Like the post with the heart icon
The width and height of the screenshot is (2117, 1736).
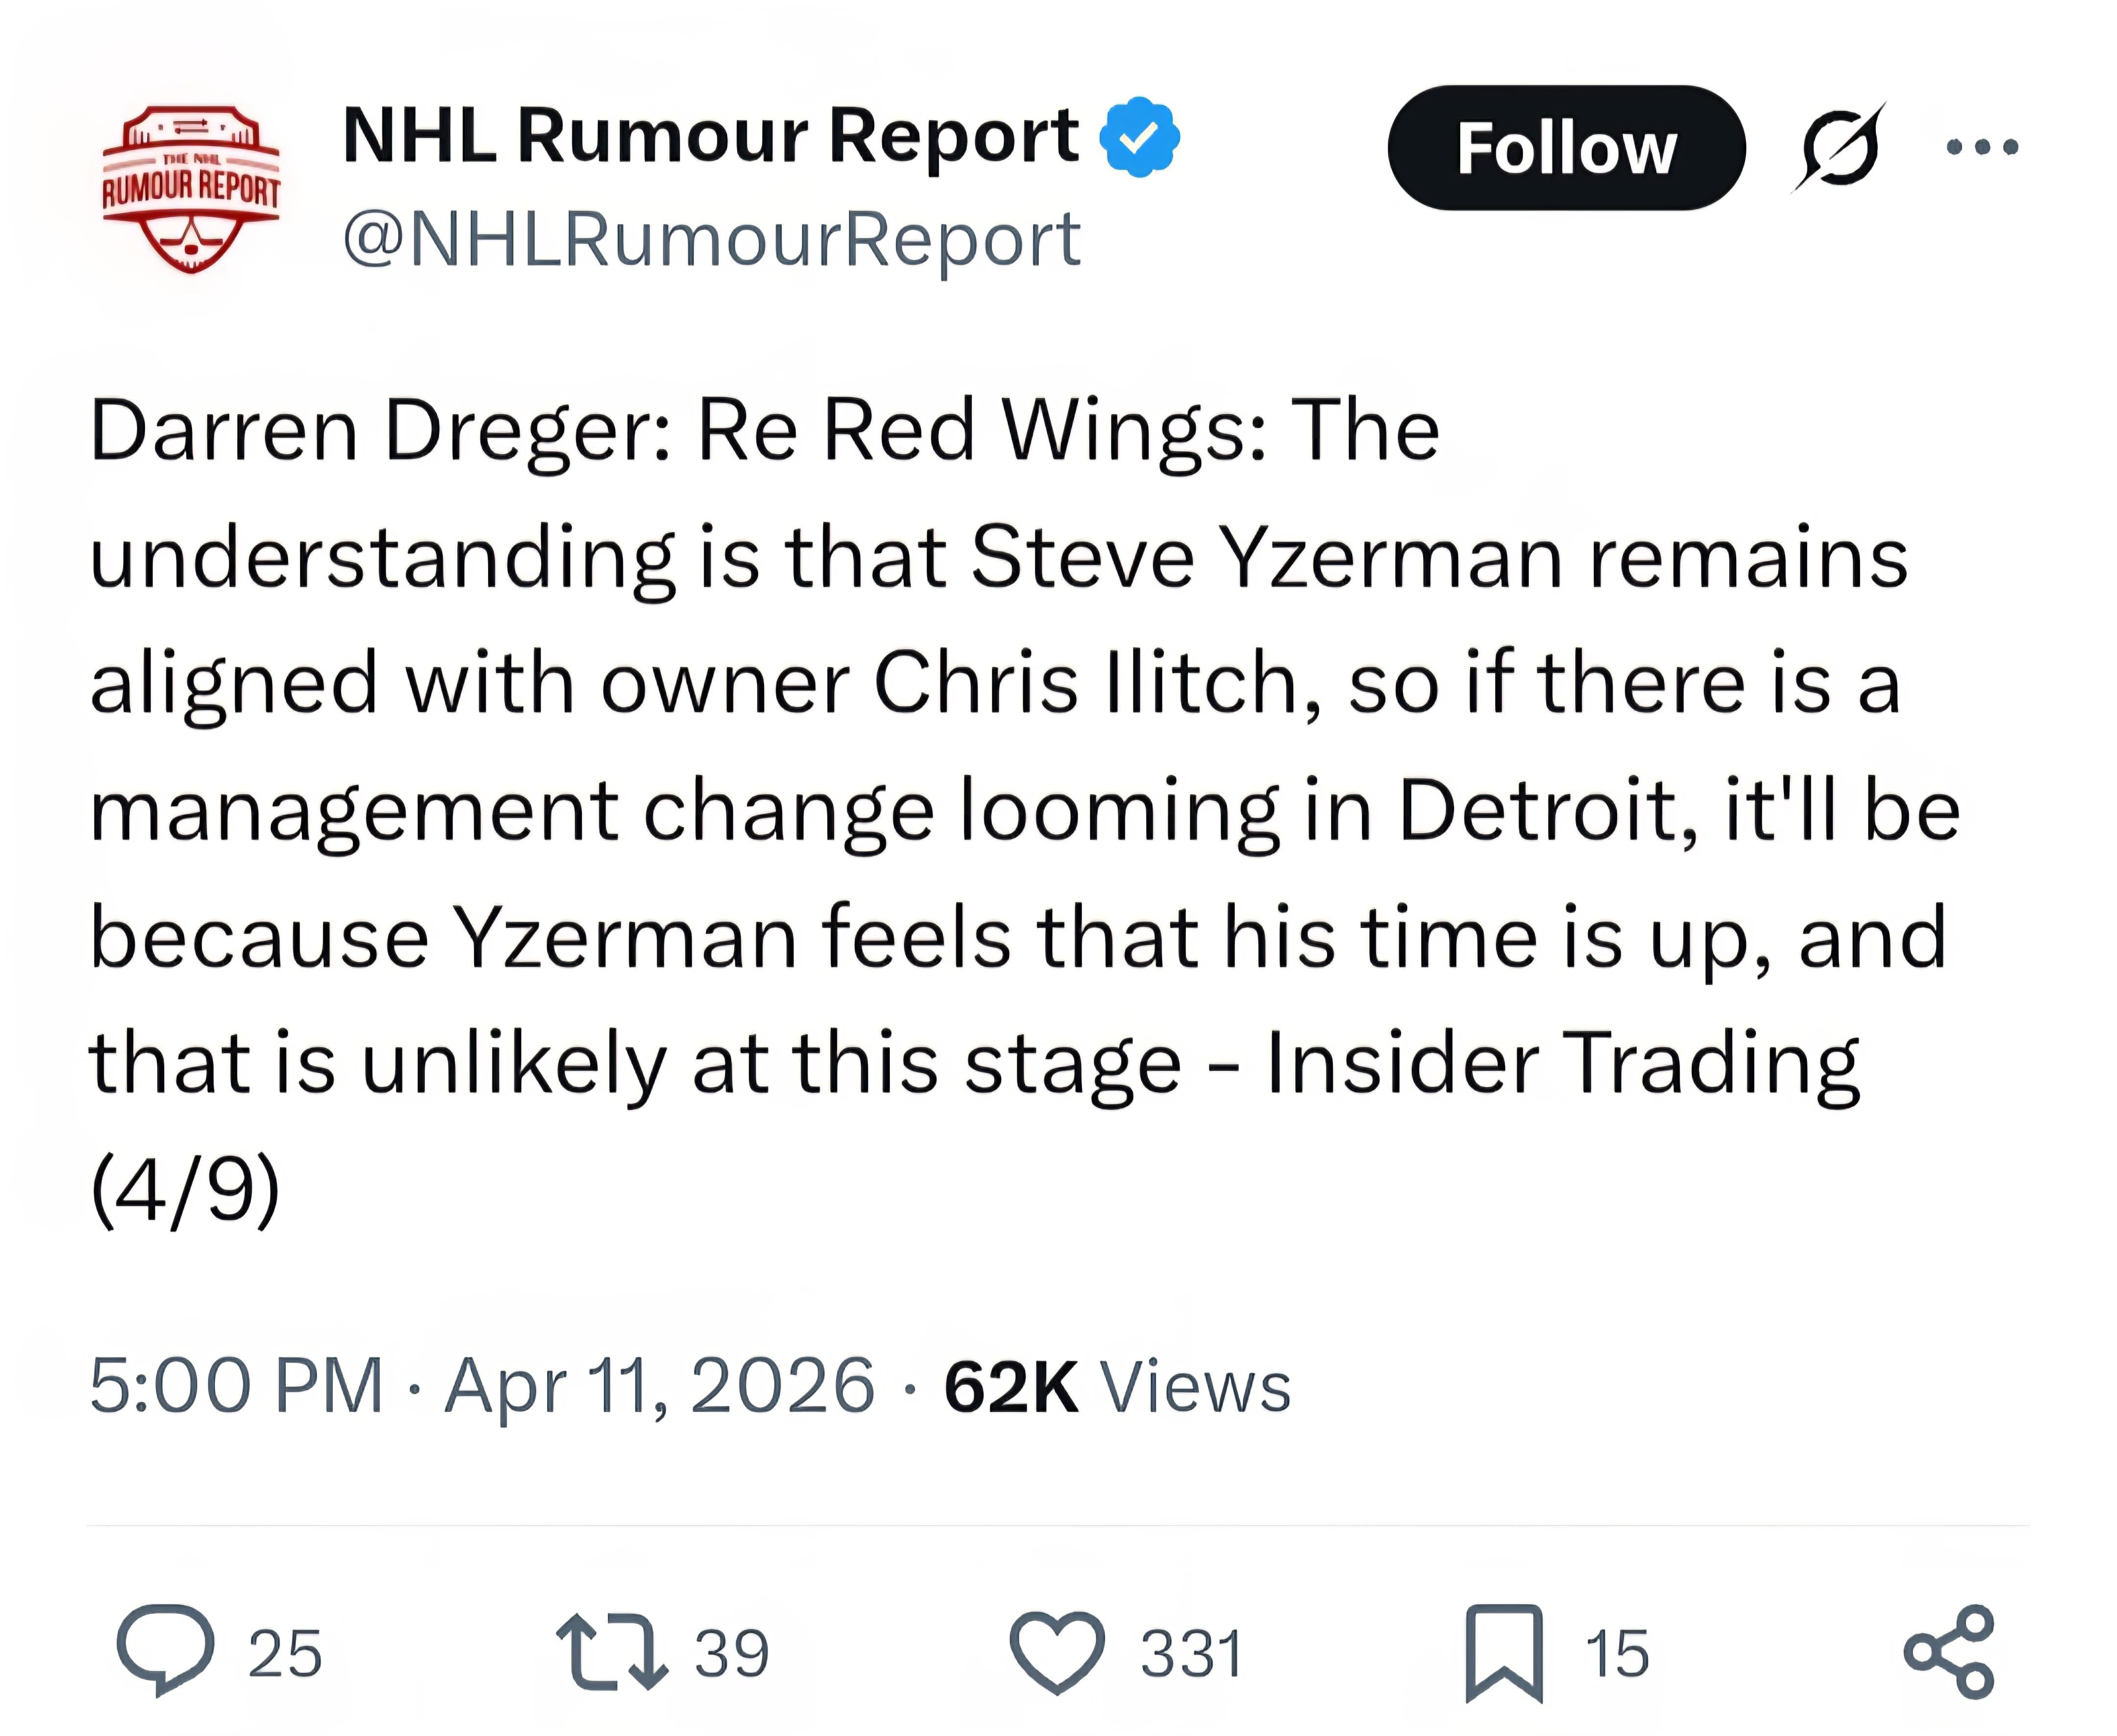(x=1058, y=1652)
